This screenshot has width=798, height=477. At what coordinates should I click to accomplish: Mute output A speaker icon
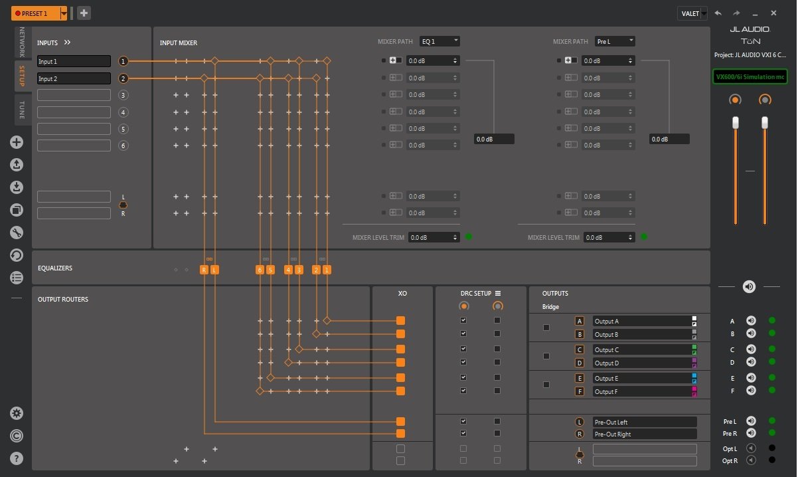click(751, 321)
